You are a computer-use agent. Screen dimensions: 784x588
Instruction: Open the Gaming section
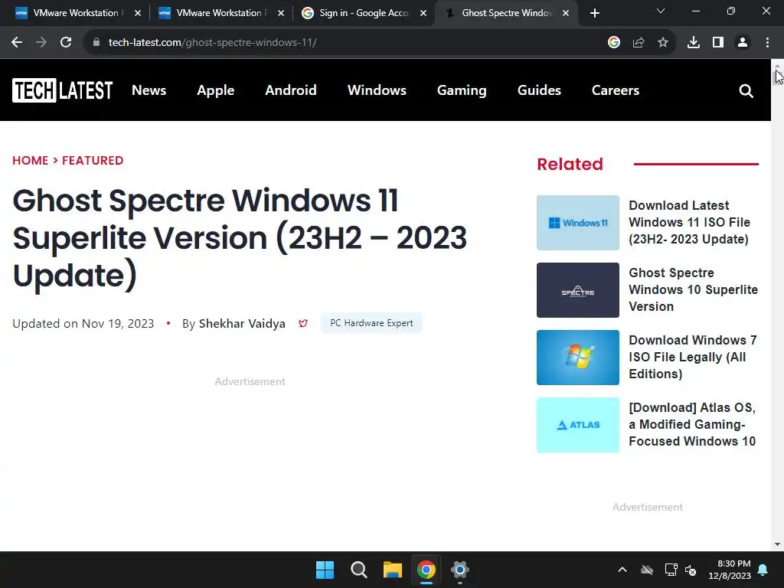[x=462, y=90]
